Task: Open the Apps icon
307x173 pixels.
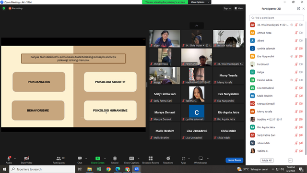Action: pyautogui.click(x=183, y=158)
